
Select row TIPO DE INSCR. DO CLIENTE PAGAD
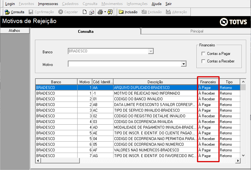[138, 133]
